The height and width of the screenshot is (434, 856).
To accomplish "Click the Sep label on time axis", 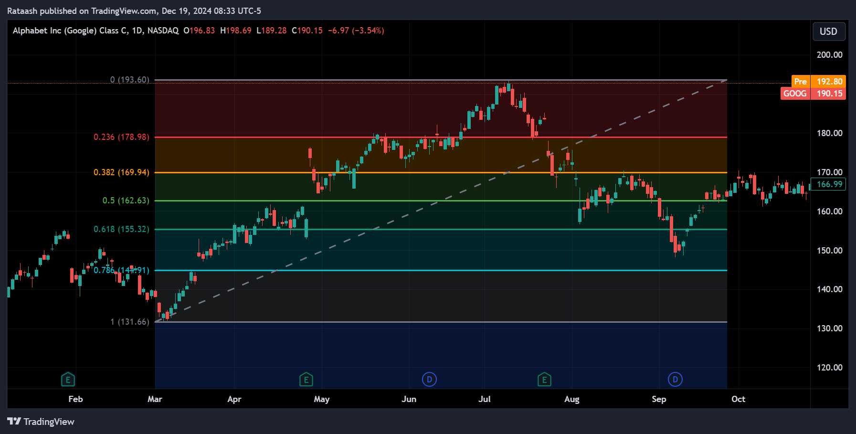I will (659, 399).
